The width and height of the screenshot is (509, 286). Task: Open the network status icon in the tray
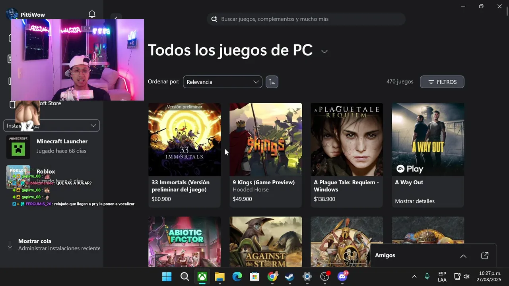457,276
